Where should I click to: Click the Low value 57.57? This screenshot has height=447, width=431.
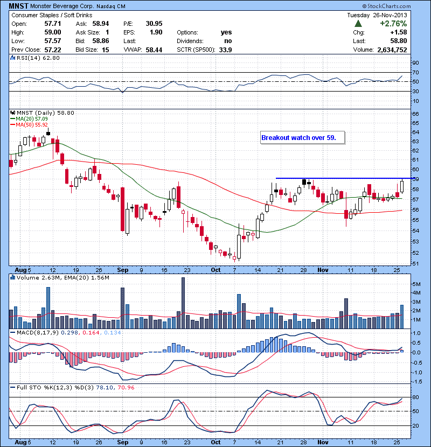pyautogui.click(x=53, y=41)
